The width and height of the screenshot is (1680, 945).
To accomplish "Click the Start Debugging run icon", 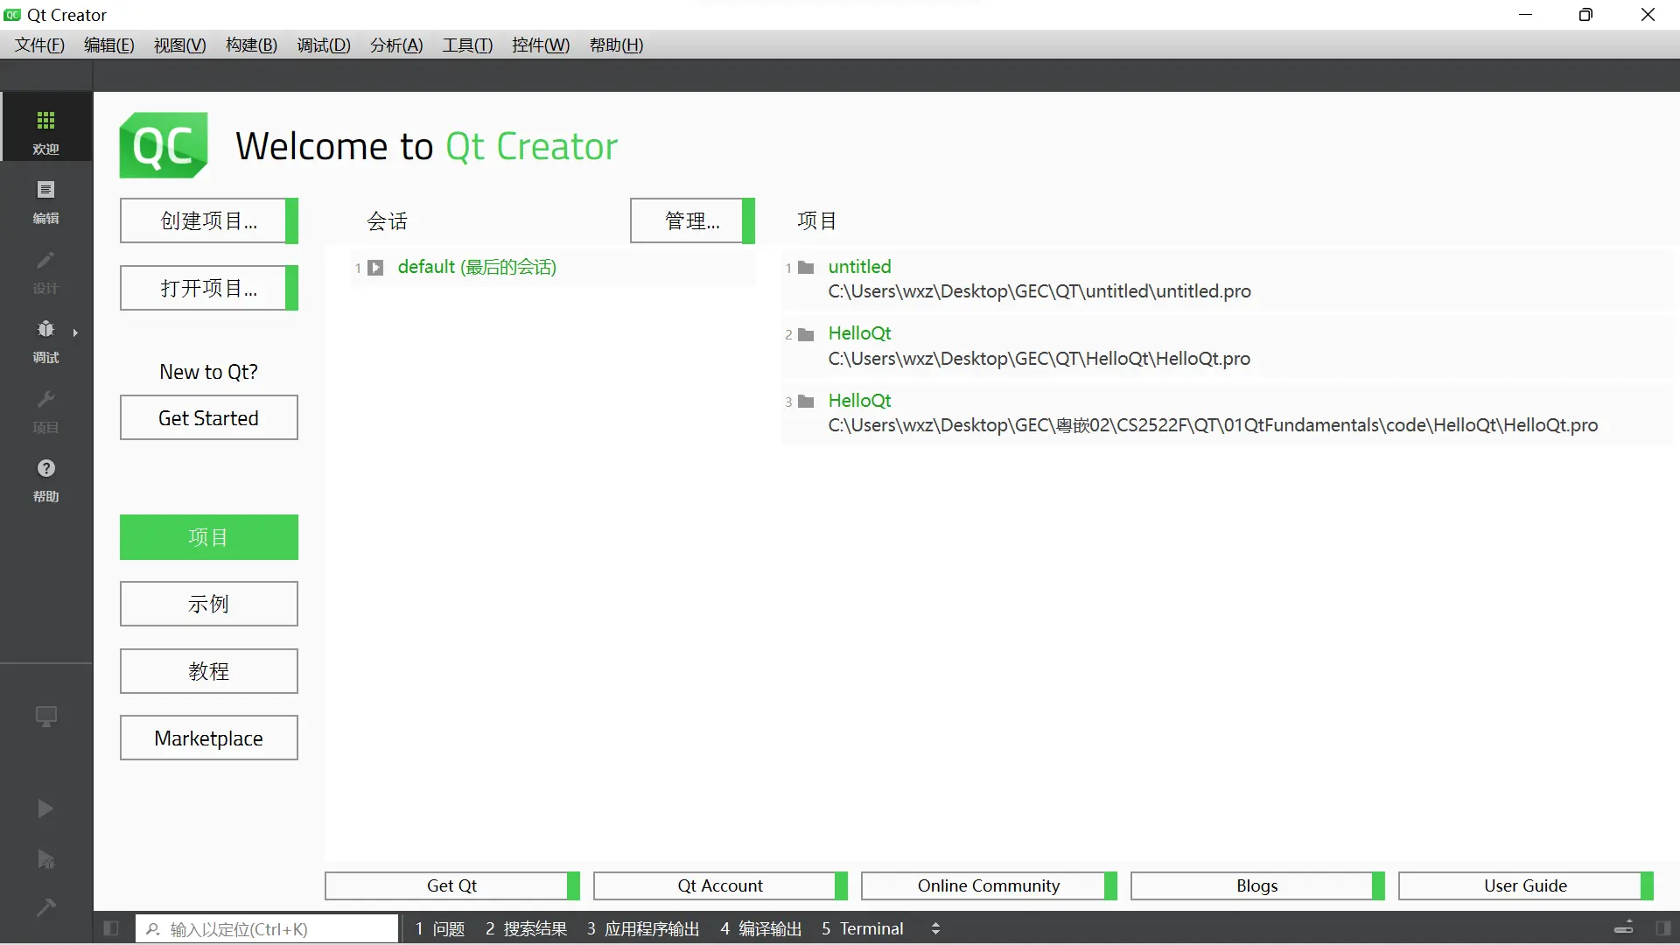I will 45,859.
